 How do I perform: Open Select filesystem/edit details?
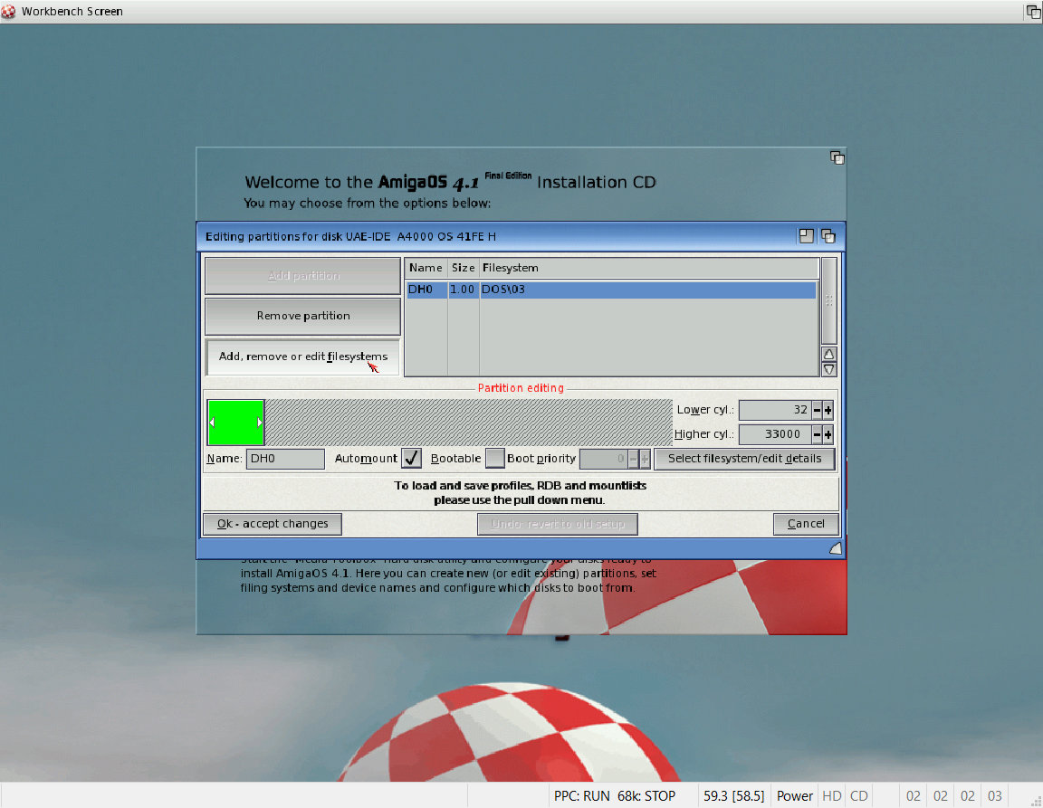pyautogui.click(x=744, y=458)
